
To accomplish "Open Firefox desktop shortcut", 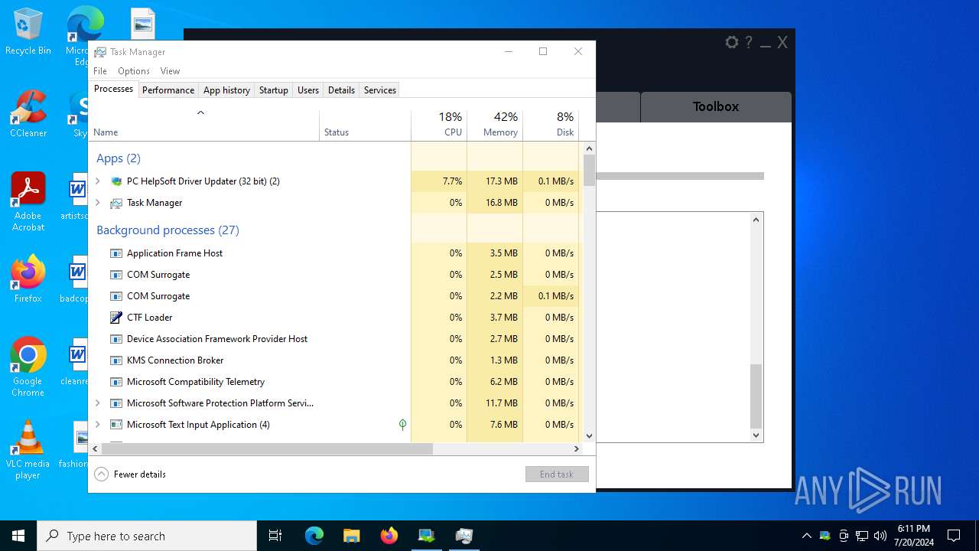I will (28, 279).
